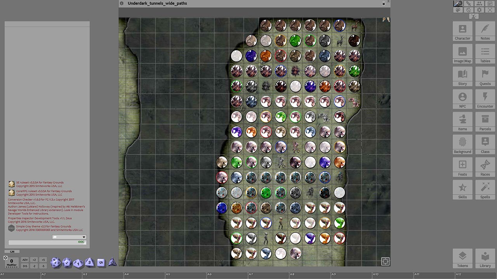Click the pin icons at the map's top-right corner

point(386,19)
